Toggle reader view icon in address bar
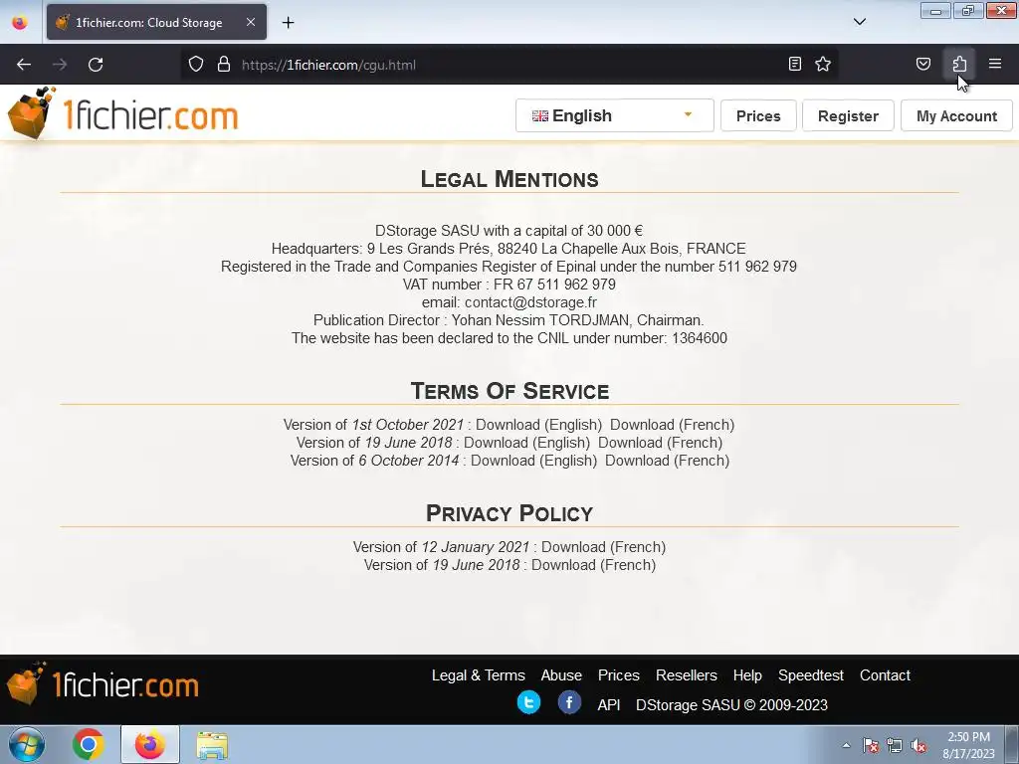Viewport: 1019px width, 764px height. (795, 64)
